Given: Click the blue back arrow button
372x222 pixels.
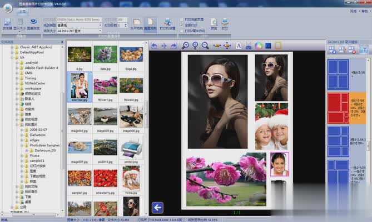Looking at the screenshot, I should (157, 208).
